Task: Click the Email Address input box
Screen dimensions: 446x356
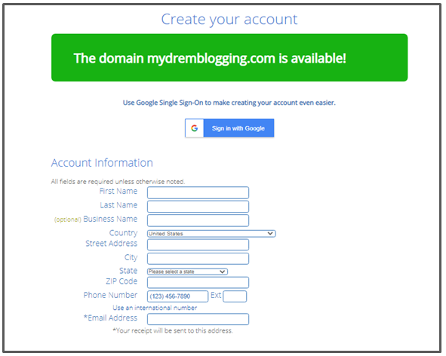Action: [x=198, y=319]
